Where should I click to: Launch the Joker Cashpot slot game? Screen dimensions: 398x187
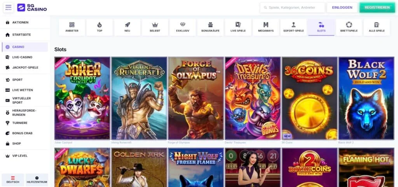pos(82,98)
